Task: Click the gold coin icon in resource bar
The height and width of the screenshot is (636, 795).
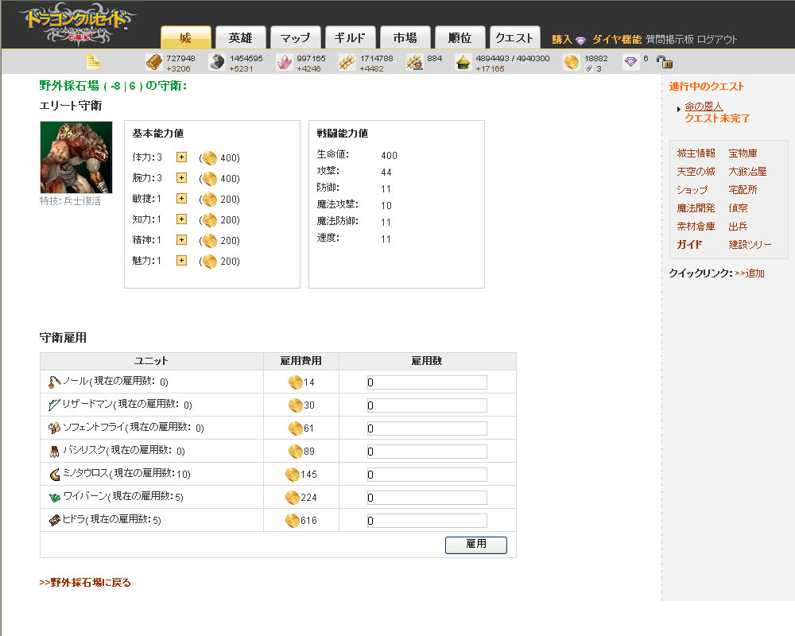Action: (571, 62)
